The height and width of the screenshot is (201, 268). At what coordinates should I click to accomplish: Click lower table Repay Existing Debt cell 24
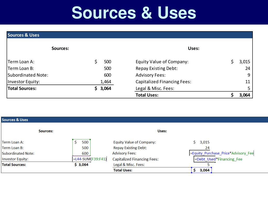(207, 148)
